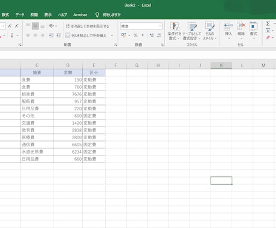This screenshot has height=228, width=276.
Task: Apply accounting currency number format
Action: pos(124,35)
